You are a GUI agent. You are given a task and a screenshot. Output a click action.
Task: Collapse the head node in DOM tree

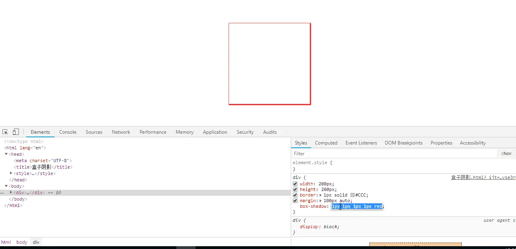[x=6, y=154]
